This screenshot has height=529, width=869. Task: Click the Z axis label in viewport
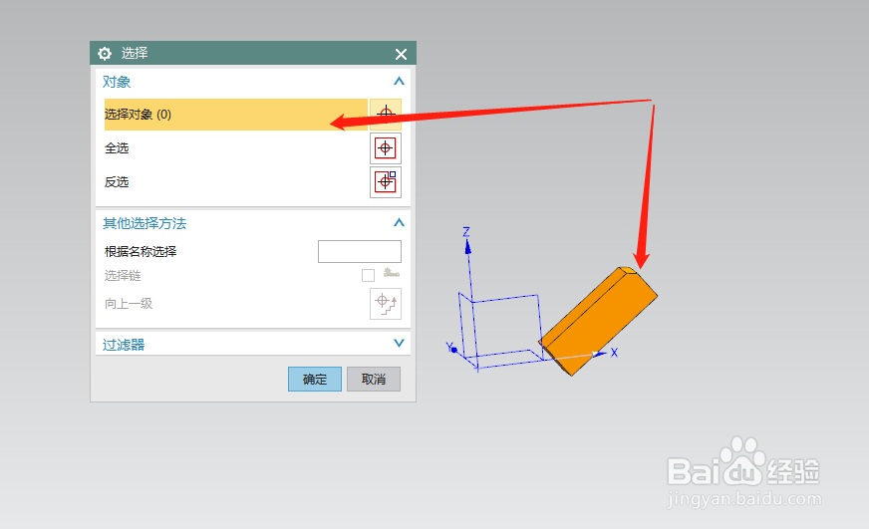(466, 231)
